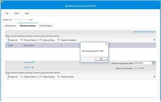Click the Number Available column header
The width and height of the screenshot is (161, 102).
click(69, 40)
